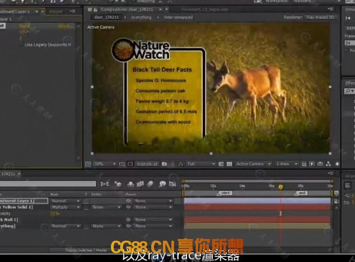The image size is (355, 262).
Task: Click Toggle Switches / Modes button
Action: click(x=86, y=250)
